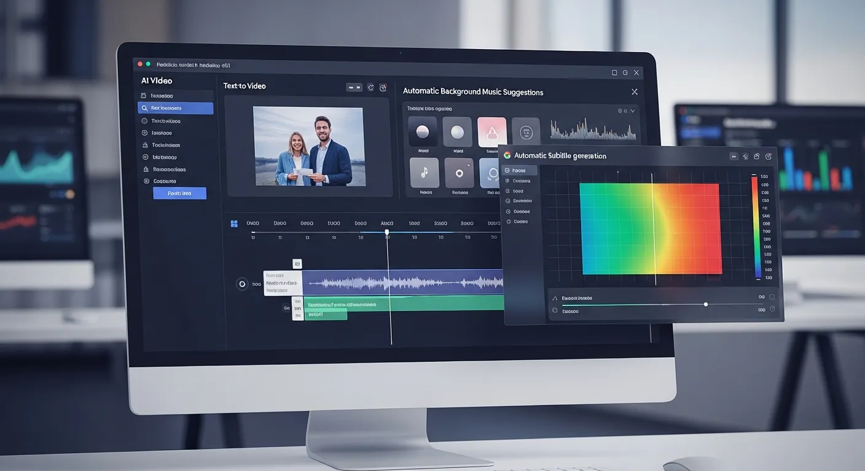Viewport: 865px width, 471px height.
Task: Click the Google icon in Subtitle generation header
Action: [507, 155]
